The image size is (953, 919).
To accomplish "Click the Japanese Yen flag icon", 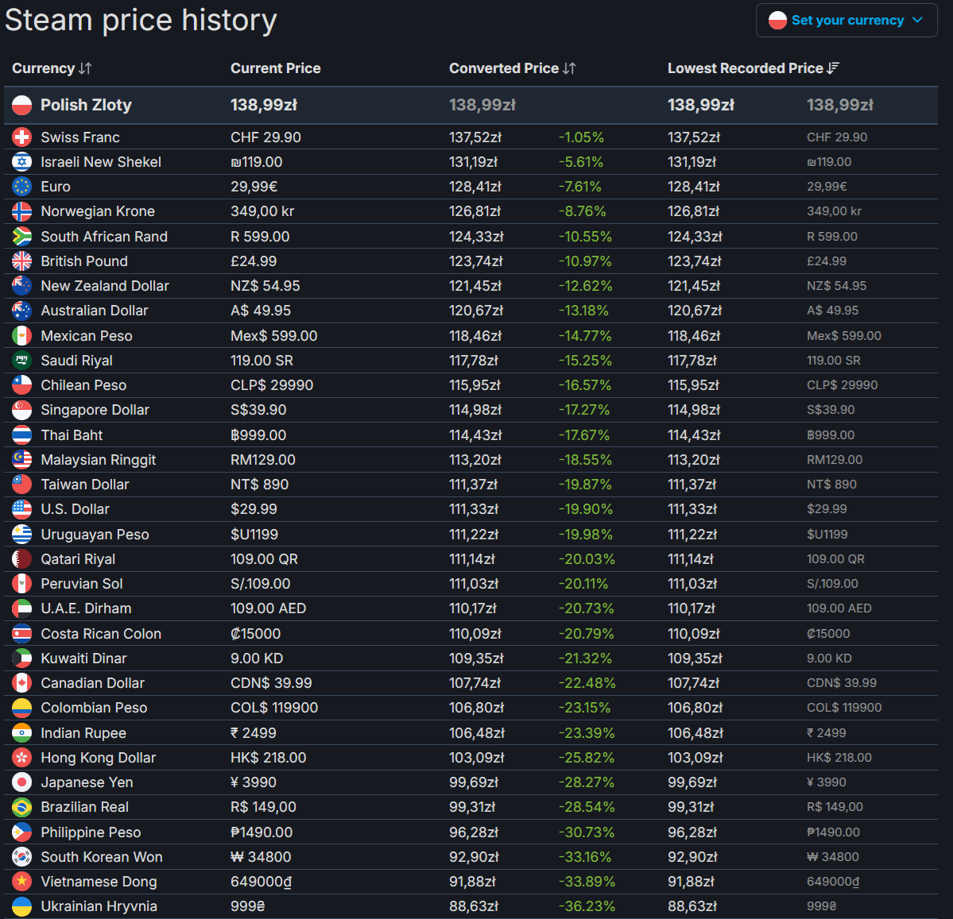I will [x=22, y=782].
